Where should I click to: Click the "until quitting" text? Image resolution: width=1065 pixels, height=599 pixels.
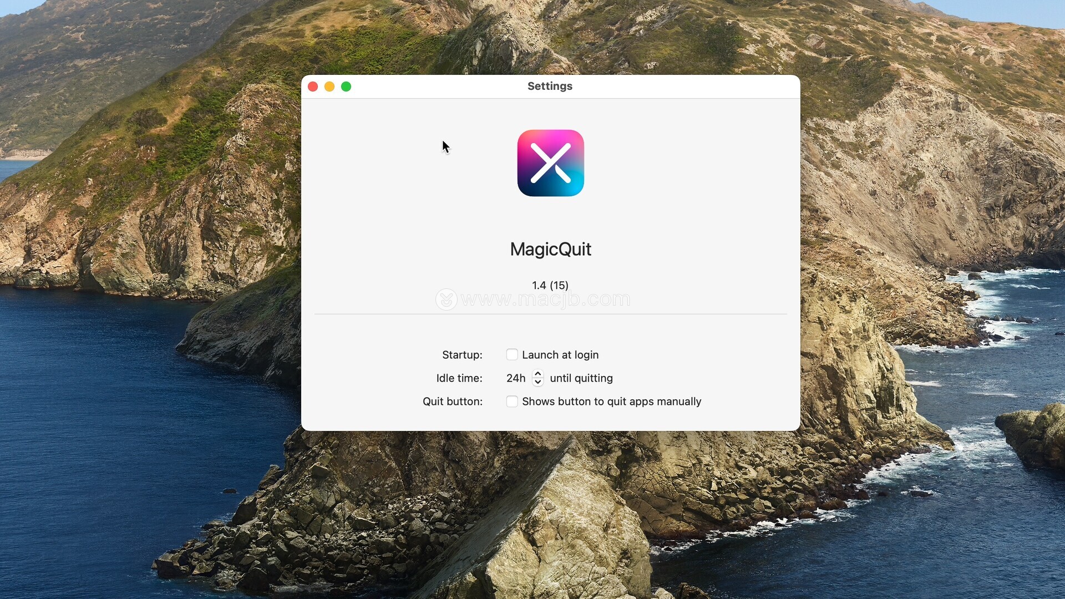click(x=581, y=378)
